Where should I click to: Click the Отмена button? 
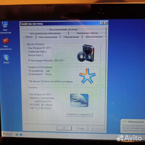click(x=81, y=128)
